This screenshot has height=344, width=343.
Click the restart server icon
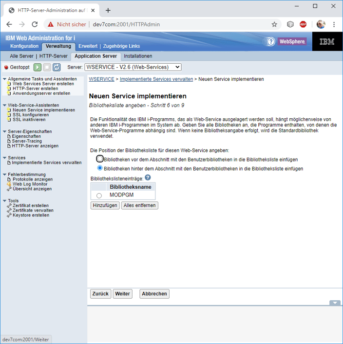[57, 67]
